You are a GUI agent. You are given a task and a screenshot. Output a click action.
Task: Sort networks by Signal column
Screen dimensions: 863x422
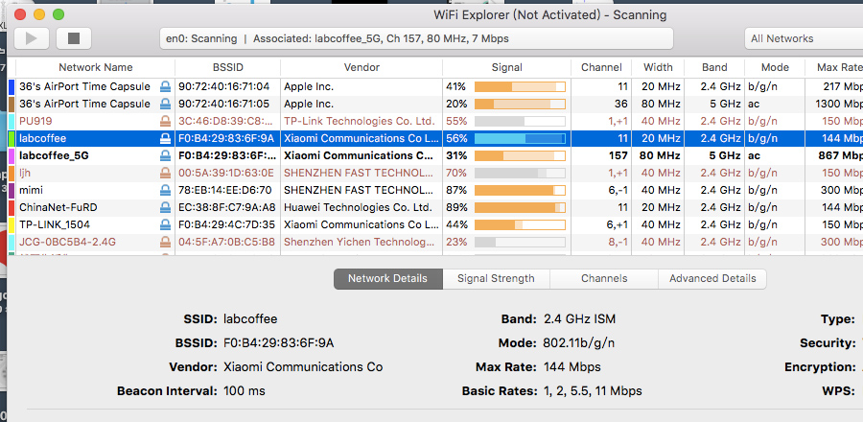pos(506,68)
